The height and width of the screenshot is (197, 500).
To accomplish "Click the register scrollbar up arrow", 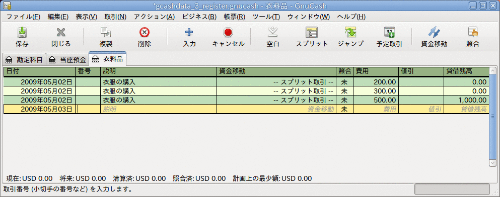I will point(492,70).
